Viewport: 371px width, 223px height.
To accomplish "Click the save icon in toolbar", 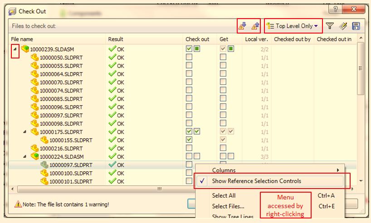I will tap(356, 26).
